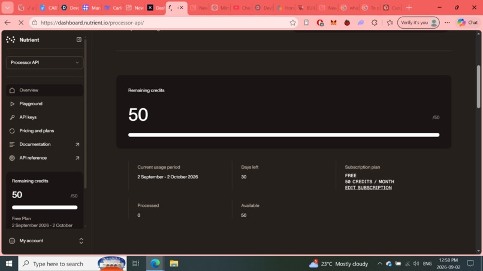
Task: Open Documentation external link
Action: [x=45, y=144]
